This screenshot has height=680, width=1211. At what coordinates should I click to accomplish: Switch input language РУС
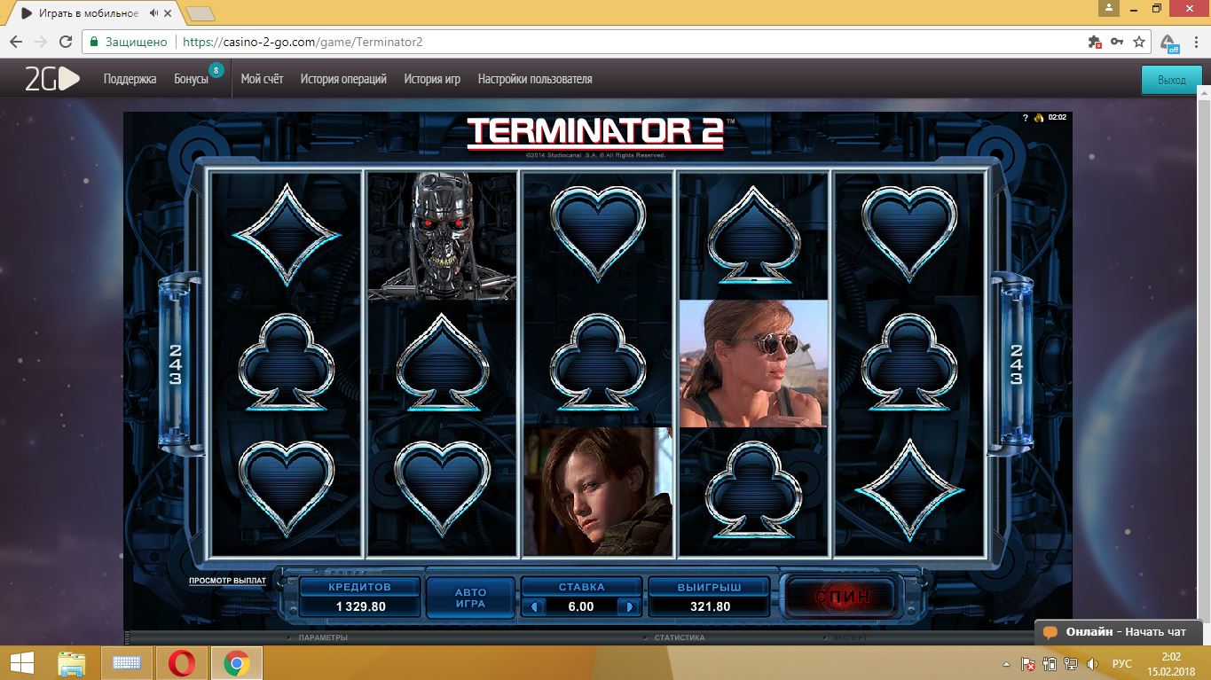(1122, 663)
